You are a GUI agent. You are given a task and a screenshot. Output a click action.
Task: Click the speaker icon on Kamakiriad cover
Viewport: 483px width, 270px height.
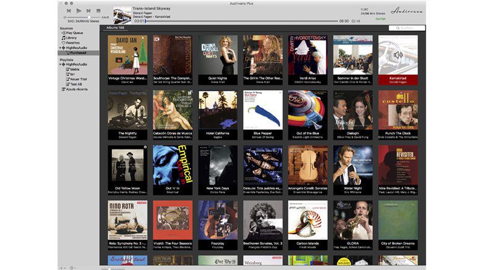[x=398, y=54]
